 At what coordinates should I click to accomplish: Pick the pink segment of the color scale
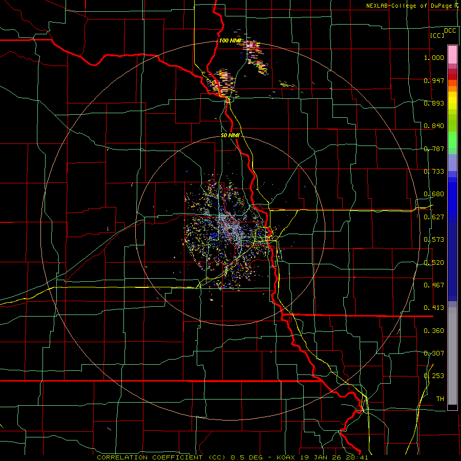pos(452,54)
